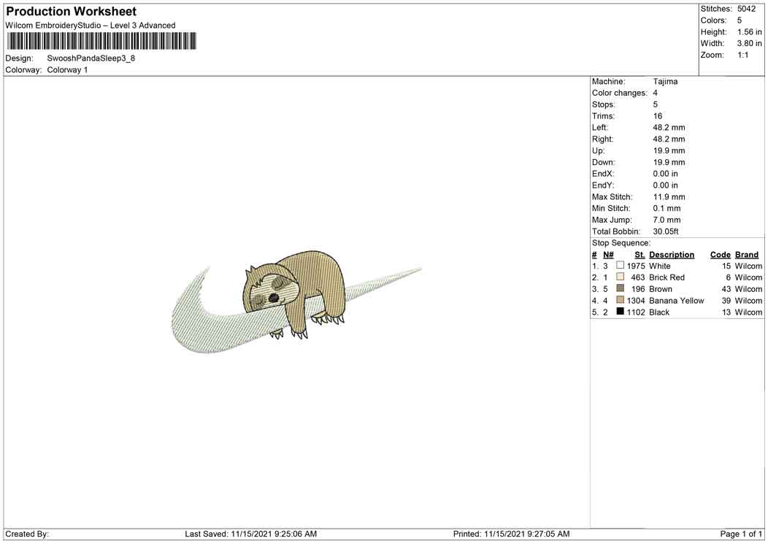Click the Height value "1.56 in"
The width and height of the screenshot is (768, 541).
click(x=750, y=32)
